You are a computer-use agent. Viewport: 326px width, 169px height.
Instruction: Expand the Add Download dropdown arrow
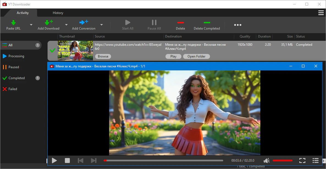66,25
